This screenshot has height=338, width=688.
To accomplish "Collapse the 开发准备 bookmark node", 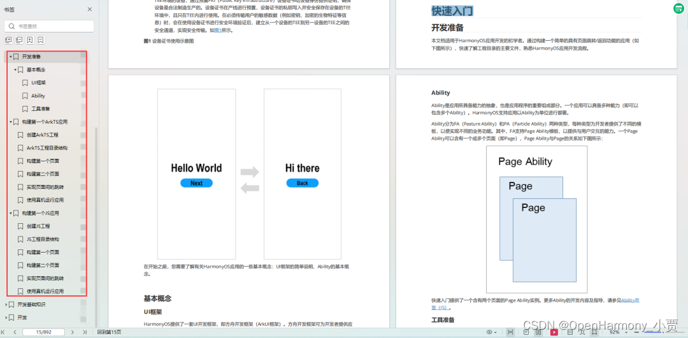I will tap(11, 57).
